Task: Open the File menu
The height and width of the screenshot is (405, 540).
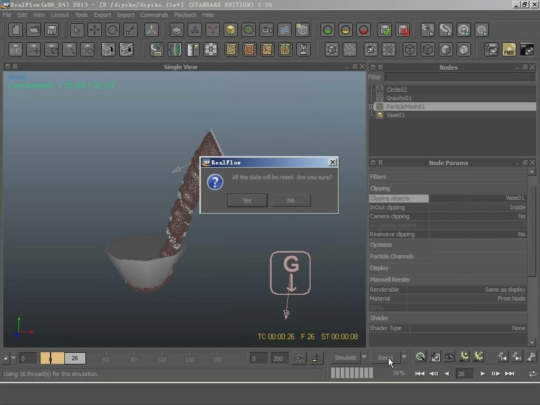Action: pos(7,15)
